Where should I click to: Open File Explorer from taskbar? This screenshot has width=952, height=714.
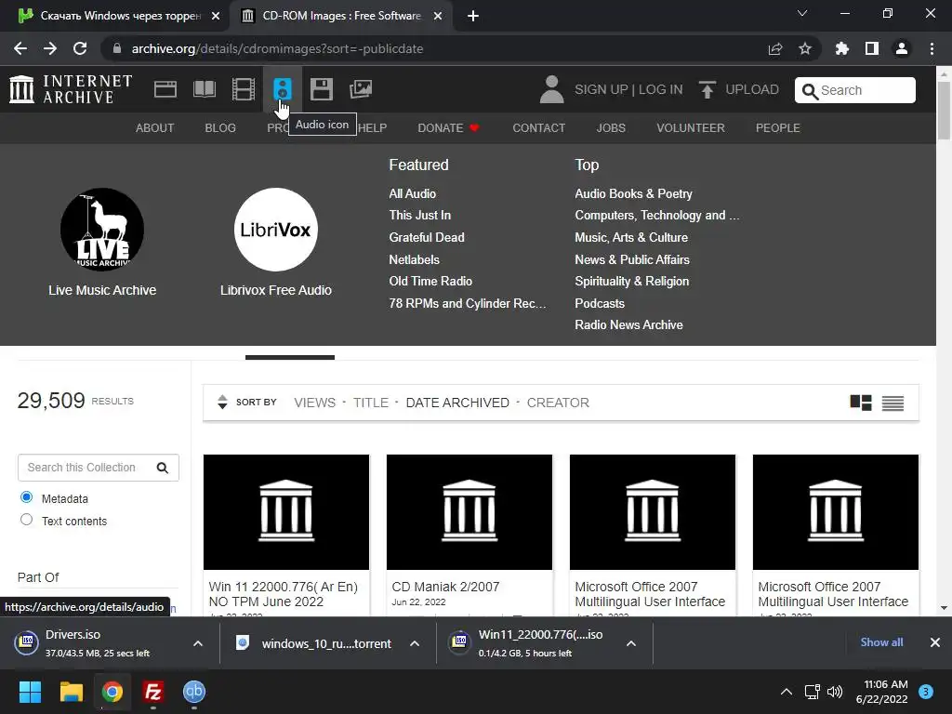(71, 692)
